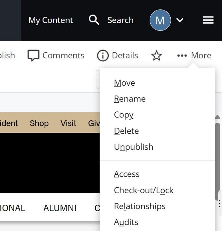Click the More ellipsis icon
Screen dimensions: 222x231
[182, 55]
